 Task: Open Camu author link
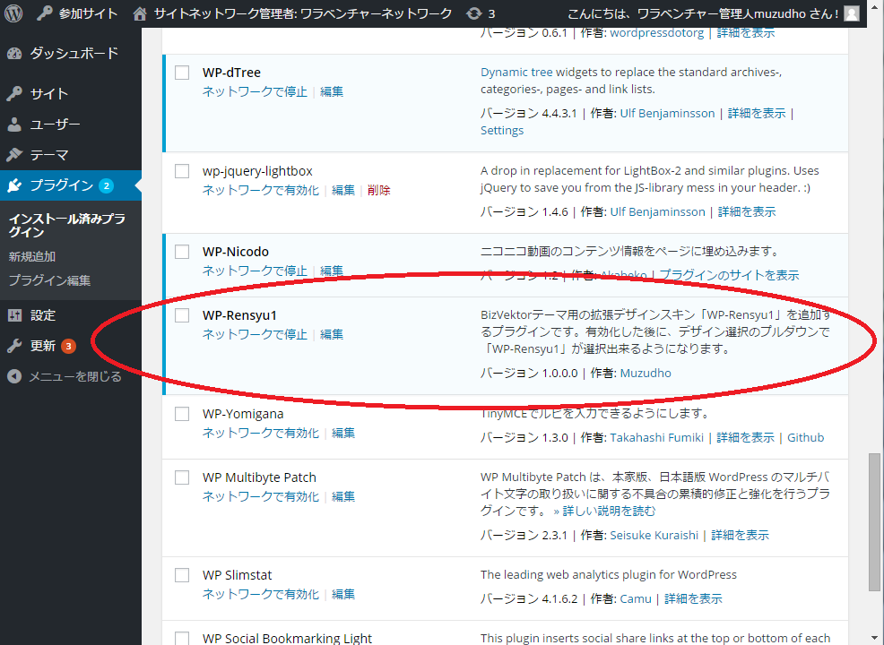(x=636, y=598)
